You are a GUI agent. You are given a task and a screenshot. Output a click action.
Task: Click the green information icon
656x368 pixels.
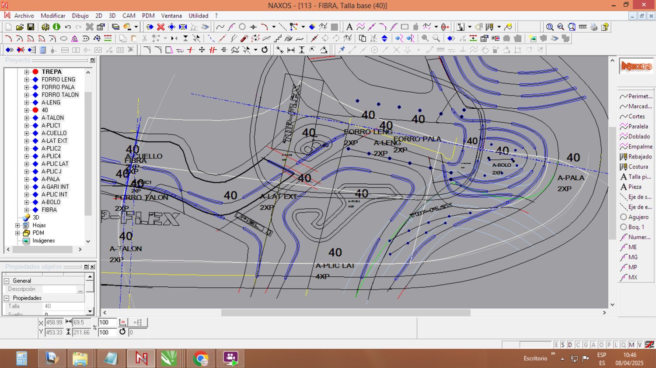click(56, 27)
